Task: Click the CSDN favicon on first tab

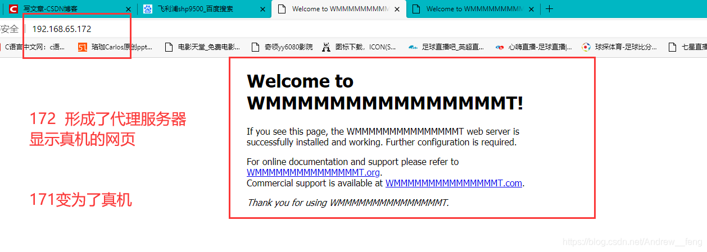Action: pos(13,9)
